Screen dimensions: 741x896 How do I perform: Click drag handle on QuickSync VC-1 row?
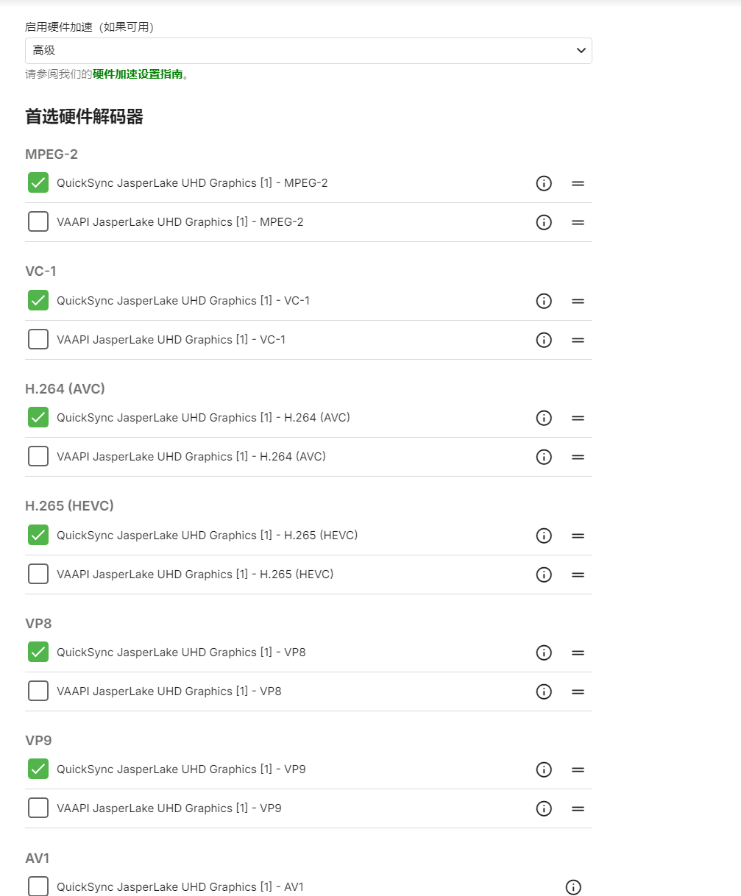pos(578,301)
